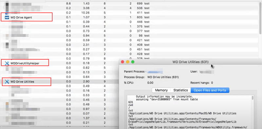262x129 pixels.
Task: Select the WD Drive Agent process icon
Action: (x=7, y=18)
